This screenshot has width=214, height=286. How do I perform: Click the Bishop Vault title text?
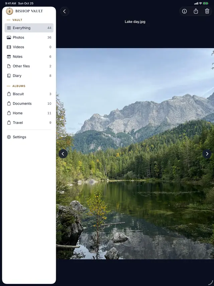(x=29, y=11)
